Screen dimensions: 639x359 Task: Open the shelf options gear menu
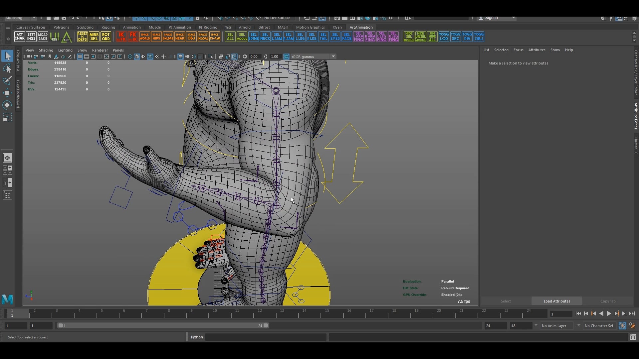click(x=8, y=39)
